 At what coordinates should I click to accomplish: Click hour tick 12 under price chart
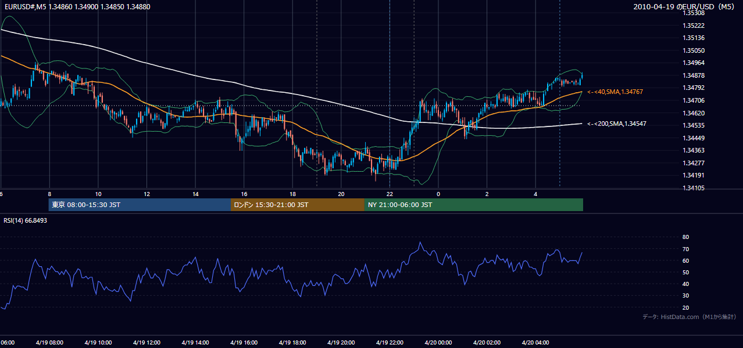pos(147,194)
